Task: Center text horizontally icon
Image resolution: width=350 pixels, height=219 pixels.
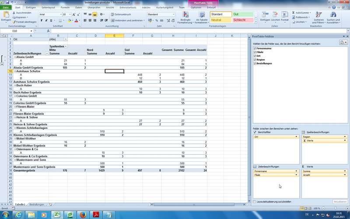Action: (90, 21)
